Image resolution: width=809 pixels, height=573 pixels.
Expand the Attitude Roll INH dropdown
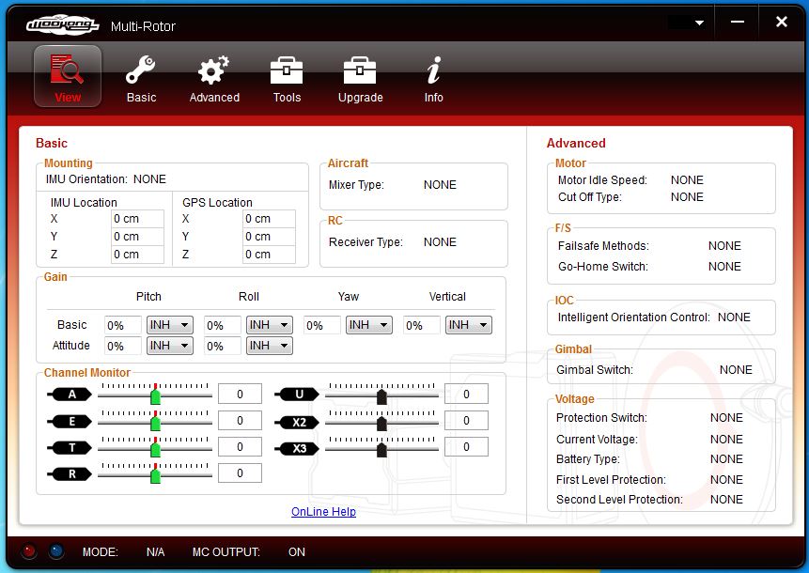(x=270, y=346)
